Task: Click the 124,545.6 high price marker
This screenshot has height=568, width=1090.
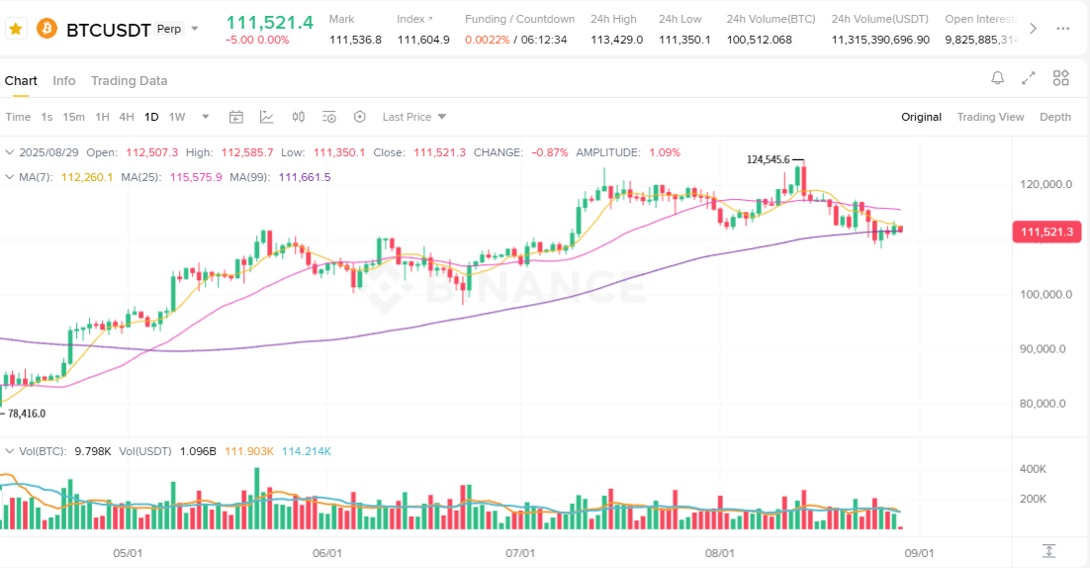Action: (769, 159)
